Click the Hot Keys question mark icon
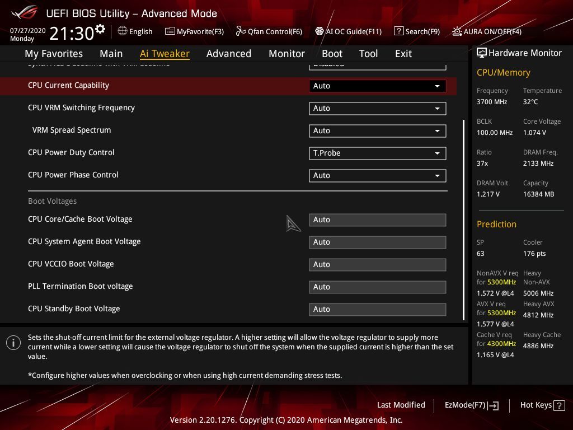 560,405
